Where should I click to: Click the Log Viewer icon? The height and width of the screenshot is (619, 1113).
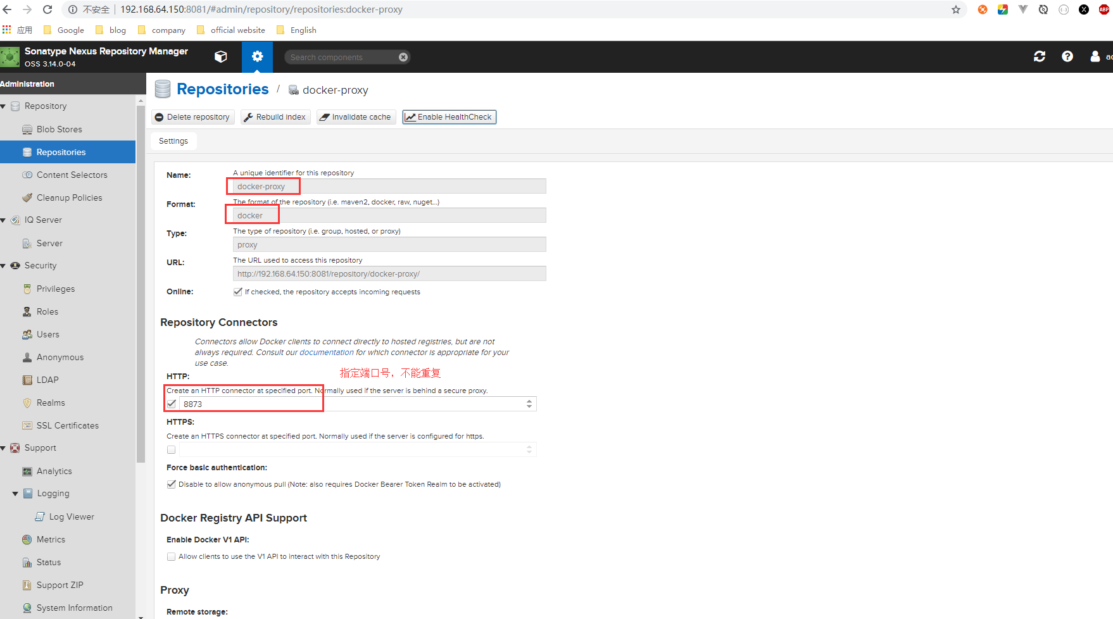[40, 516]
